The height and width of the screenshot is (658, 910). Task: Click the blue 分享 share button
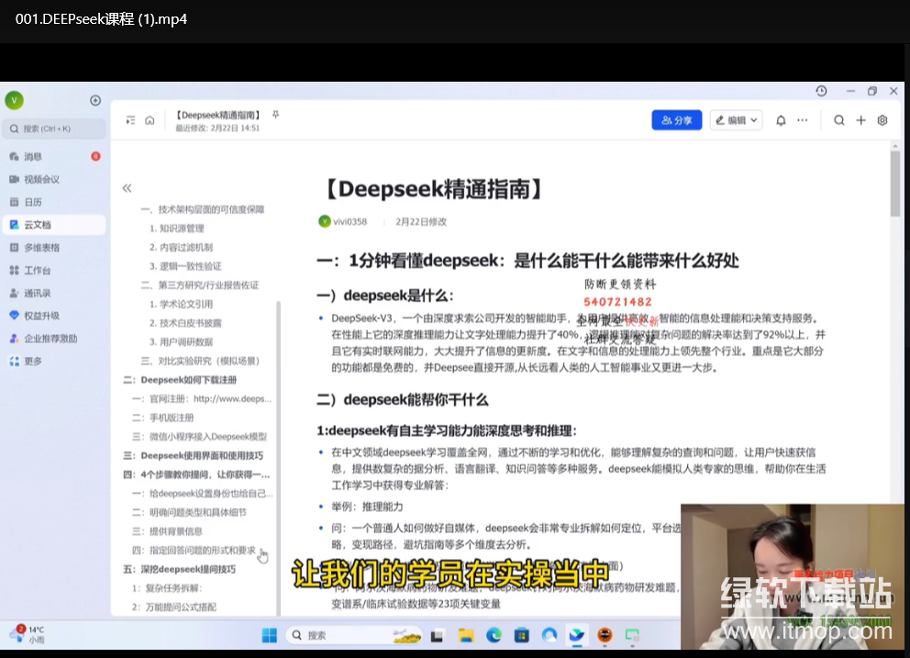677,120
